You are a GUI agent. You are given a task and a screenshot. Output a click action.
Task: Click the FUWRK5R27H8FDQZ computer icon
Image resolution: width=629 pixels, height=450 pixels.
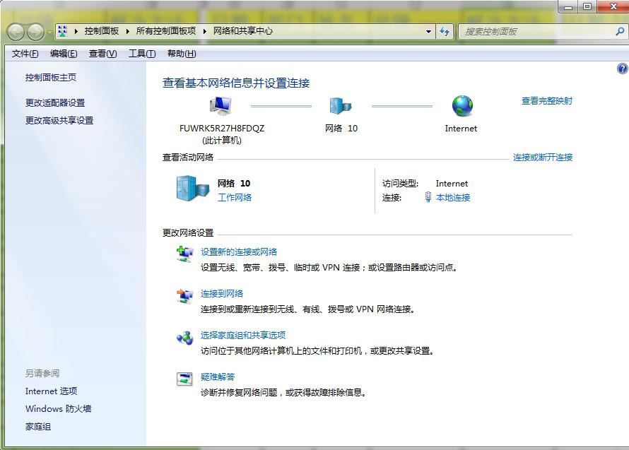[x=219, y=106]
